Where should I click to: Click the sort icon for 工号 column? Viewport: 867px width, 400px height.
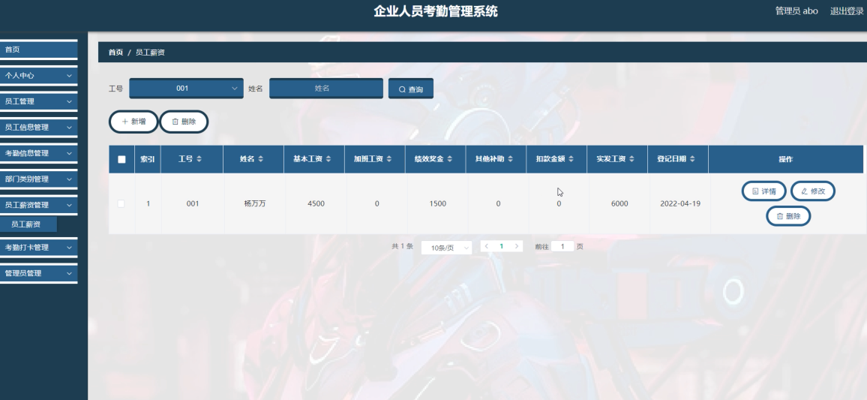point(199,159)
